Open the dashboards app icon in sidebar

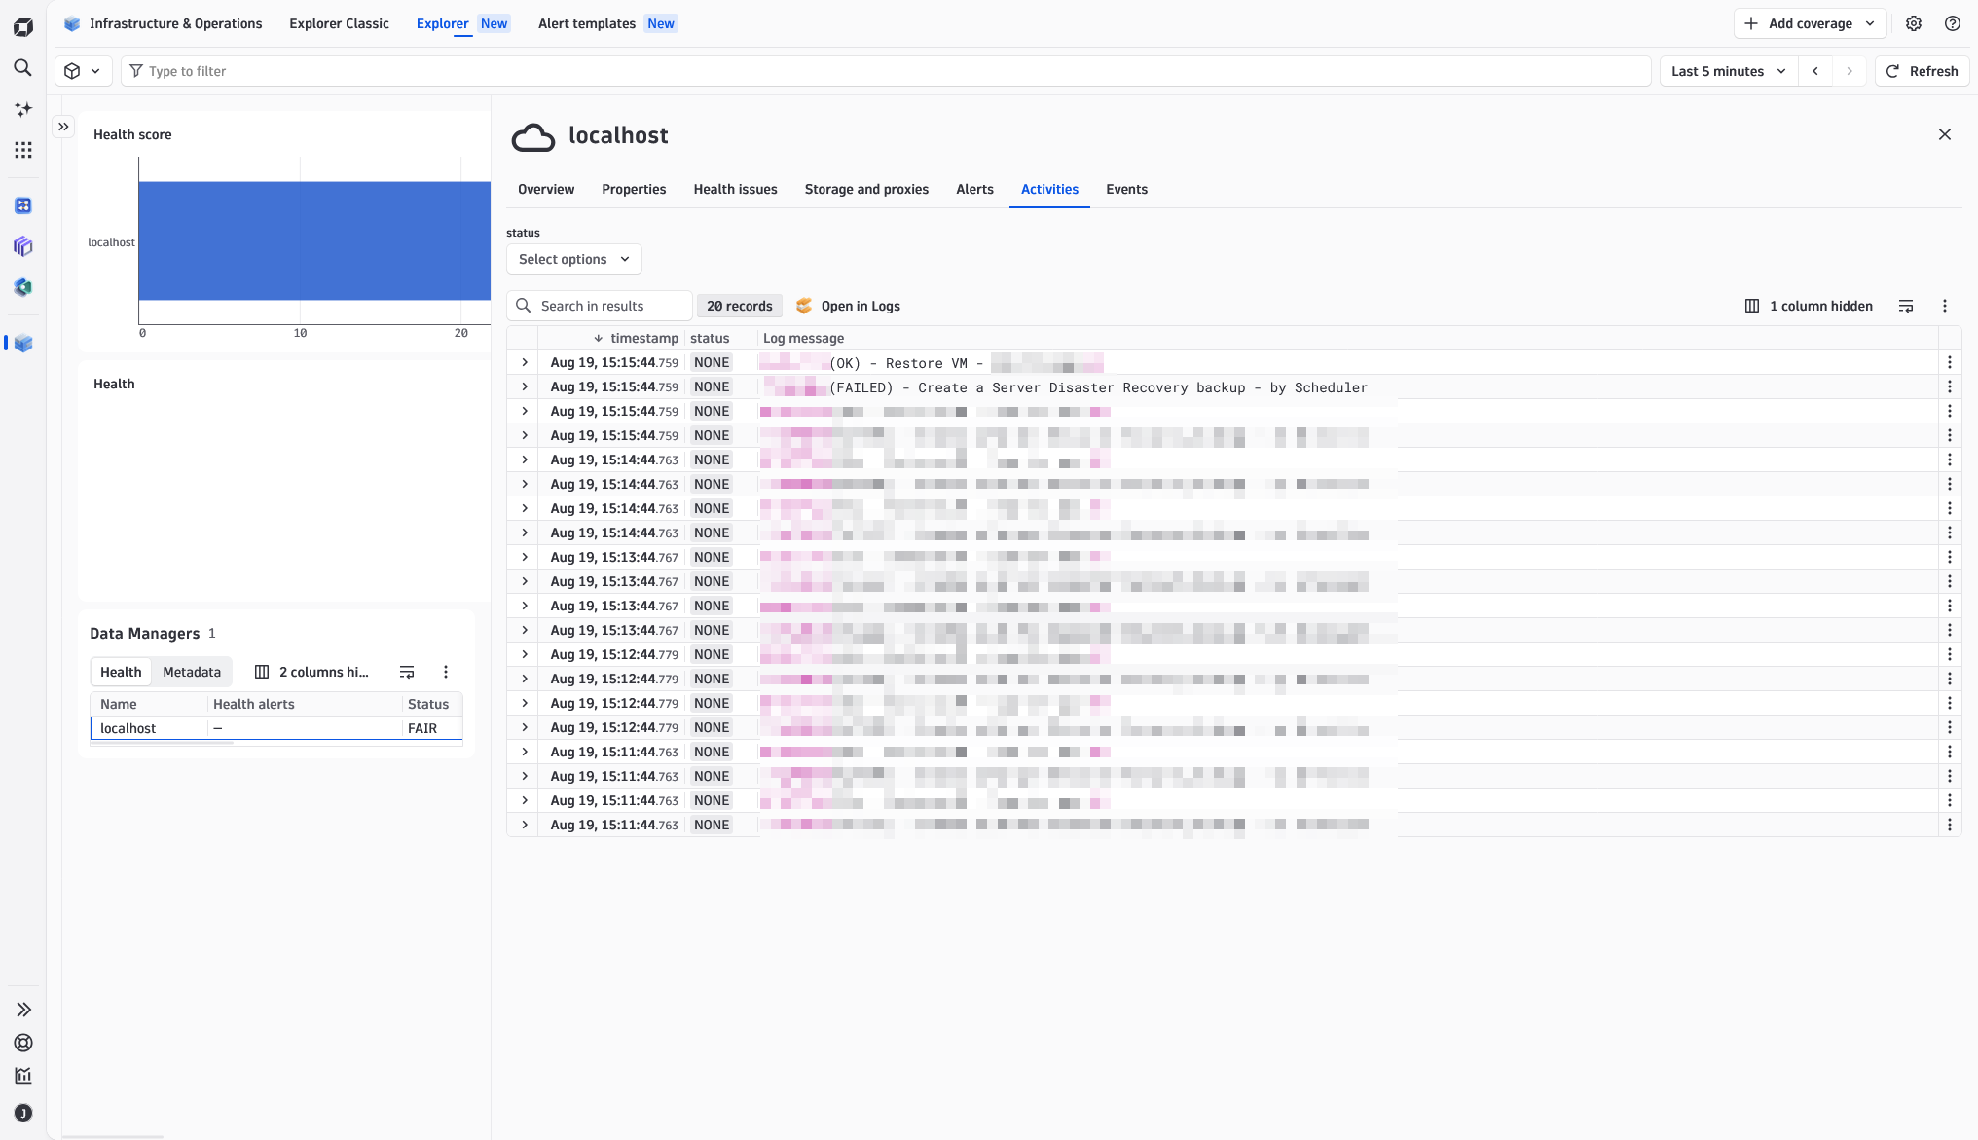pos(23,205)
